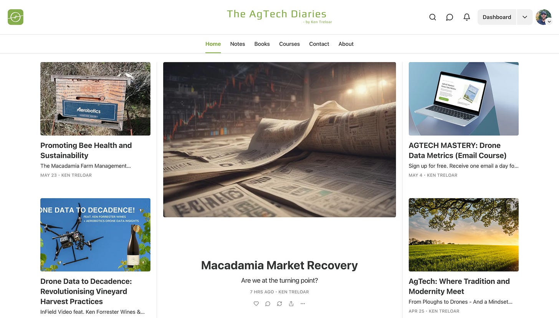Click the green field sunset thumbnail
The image size is (559, 318).
pyautogui.click(x=463, y=235)
